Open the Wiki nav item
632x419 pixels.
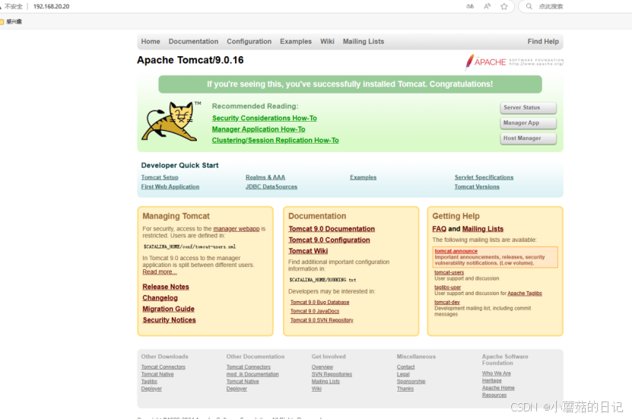(327, 42)
